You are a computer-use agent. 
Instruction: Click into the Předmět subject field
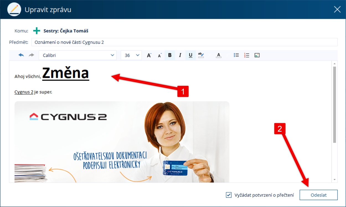[x=185, y=42]
